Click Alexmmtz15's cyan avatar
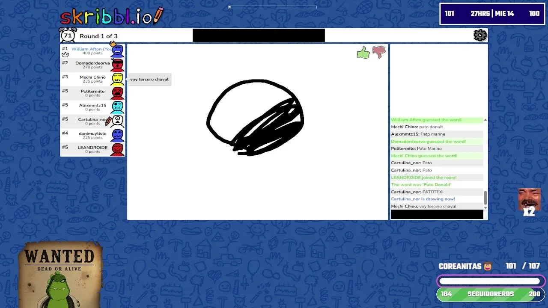The image size is (548, 308). pos(117,107)
